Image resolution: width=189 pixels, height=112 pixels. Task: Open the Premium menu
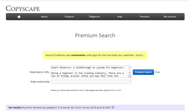point(145,17)
